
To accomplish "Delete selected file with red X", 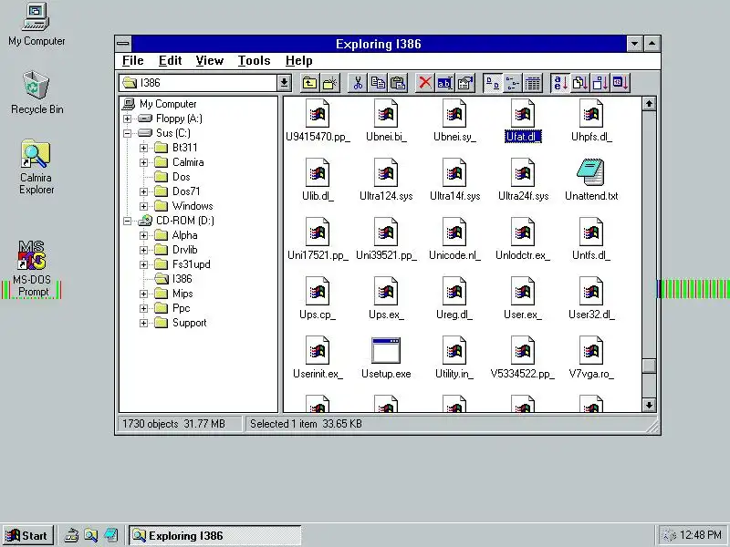I will [424, 83].
